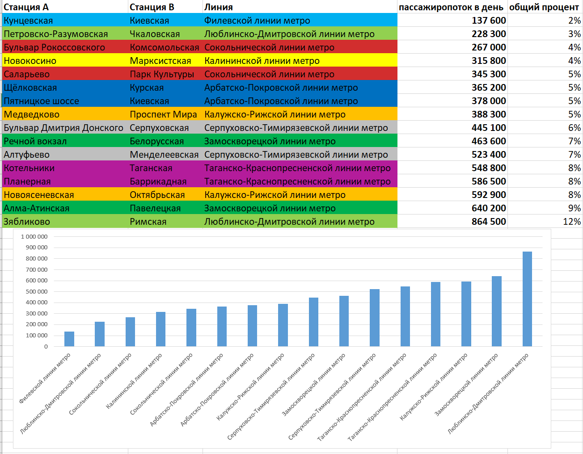Viewport: 583px width, 454px height.
Task: Click the chart axis label '500 000'
Action: pos(37,291)
